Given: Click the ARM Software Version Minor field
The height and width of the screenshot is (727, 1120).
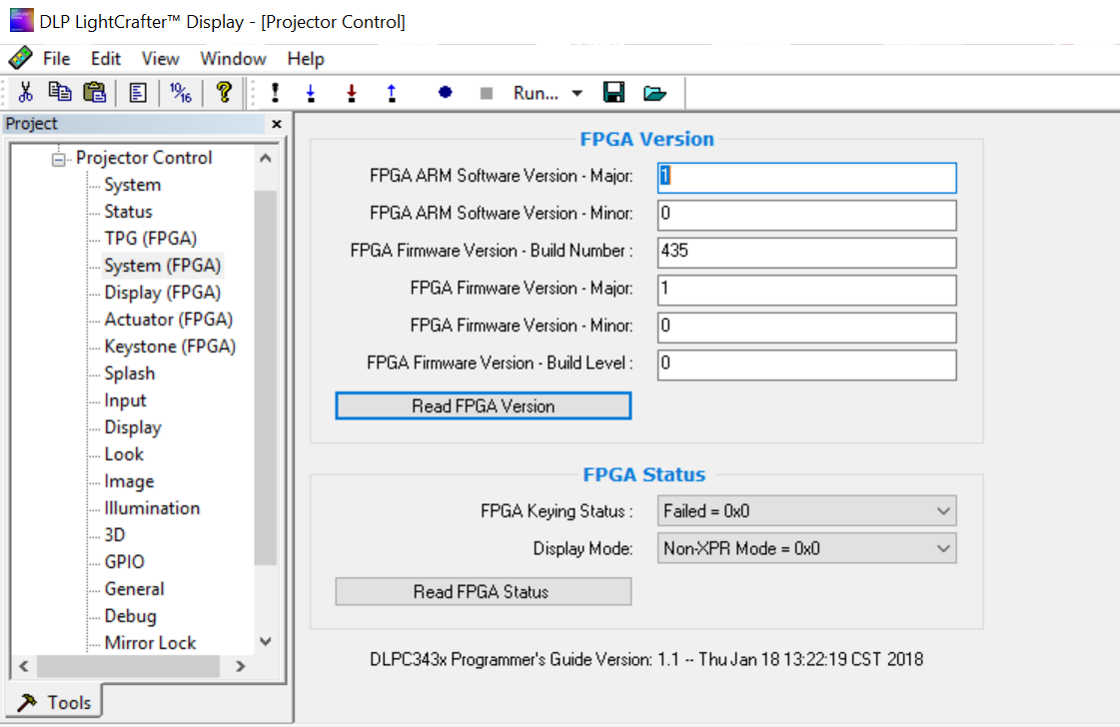Looking at the screenshot, I should click(x=806, y=215).
